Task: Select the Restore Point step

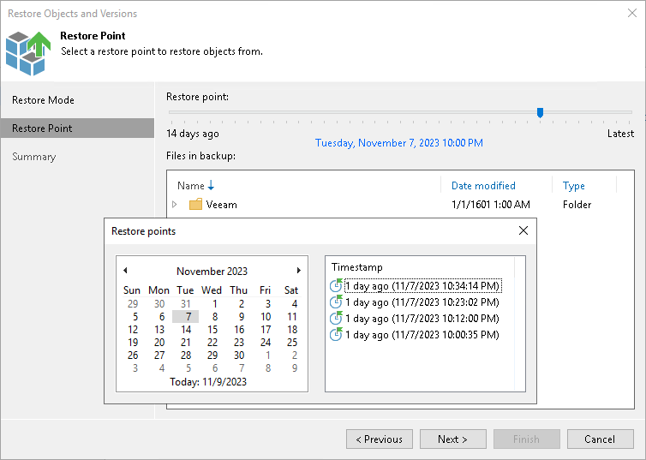Action: [77, 128]
